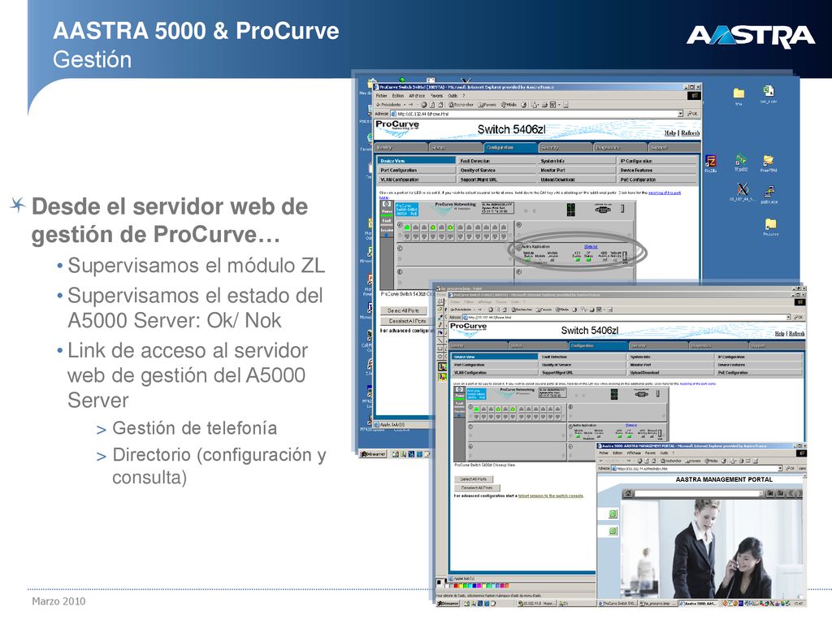Select Support tab in back ProCurve window
The image size is (832, 624).
tap(674, 148)
